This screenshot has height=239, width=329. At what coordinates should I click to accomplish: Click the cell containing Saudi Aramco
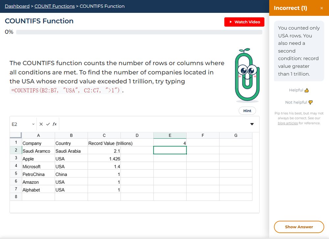(38, 150)
